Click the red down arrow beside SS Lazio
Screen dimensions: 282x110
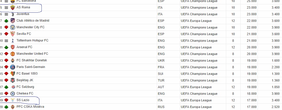[x=6, y=100]
